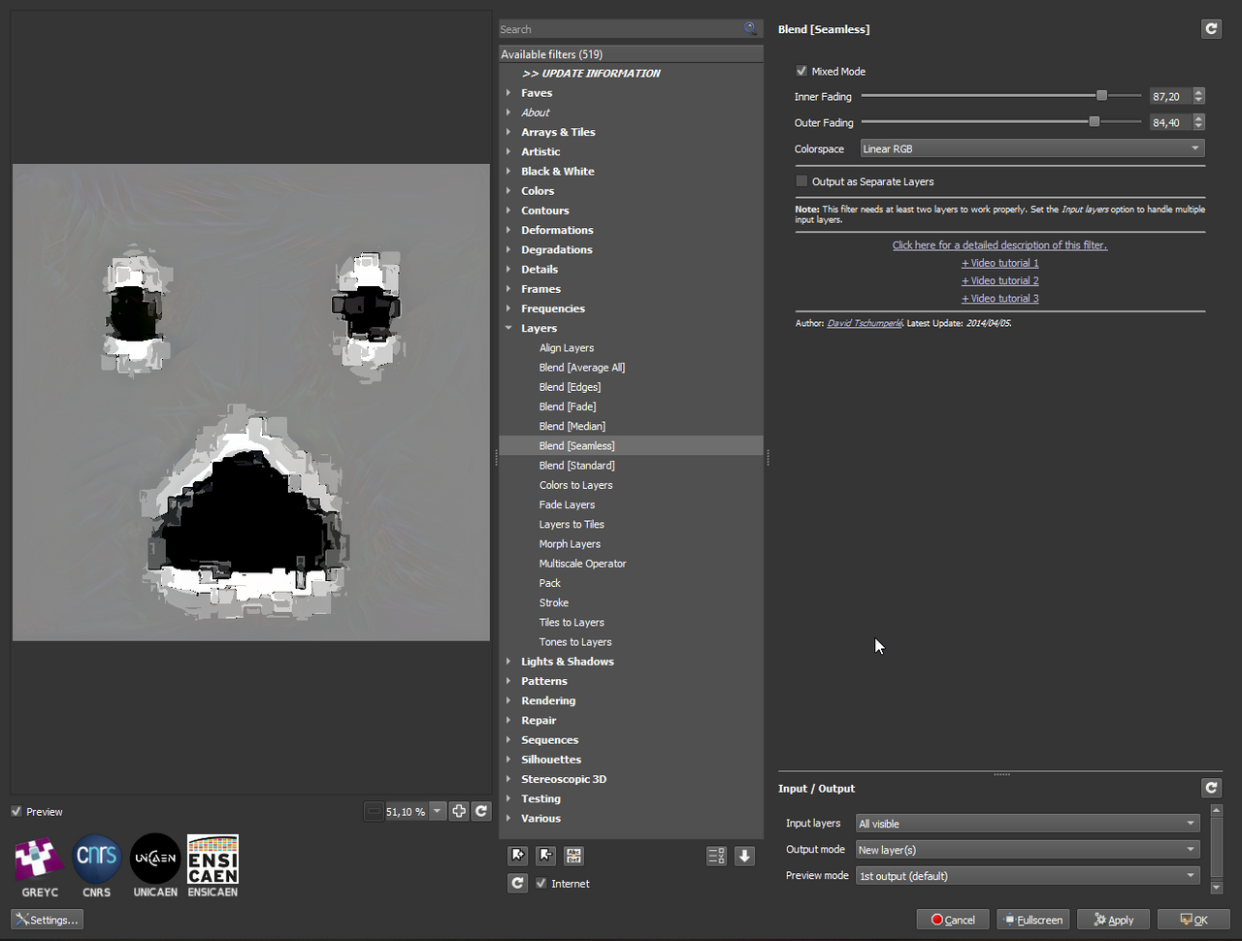Toggle the Mixed Mode checkbox

[x=801, y=71]
